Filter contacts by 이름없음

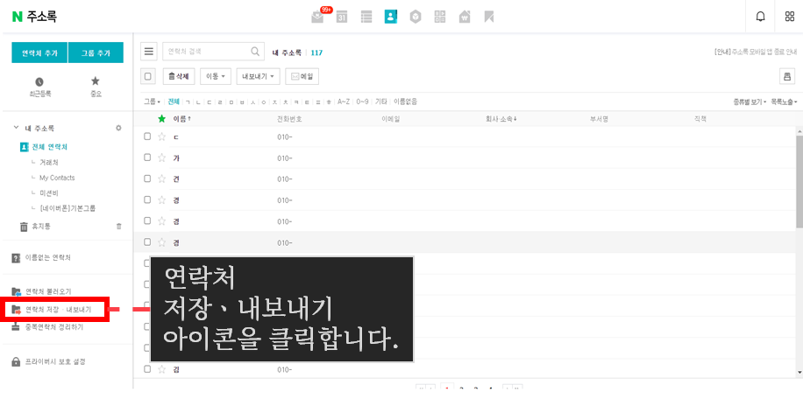coord(405,101)
